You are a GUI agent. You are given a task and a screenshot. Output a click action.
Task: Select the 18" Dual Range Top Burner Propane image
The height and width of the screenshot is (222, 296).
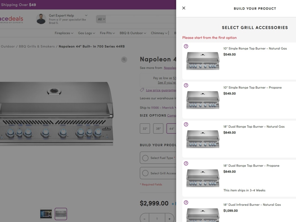click(x=203, y=178)
